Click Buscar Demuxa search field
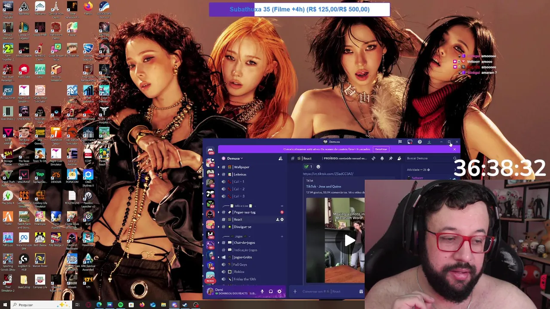The image size is (550, 309). 431,158
